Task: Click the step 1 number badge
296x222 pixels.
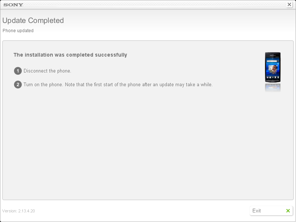Action: [18, 71]
